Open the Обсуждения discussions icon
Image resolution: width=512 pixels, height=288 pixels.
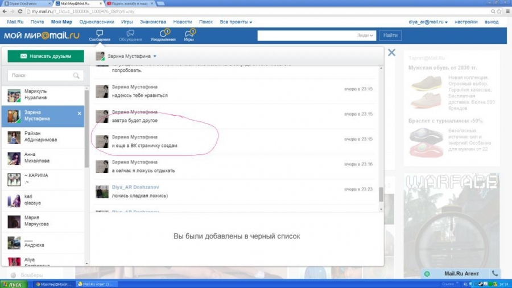tap(130, 35)
